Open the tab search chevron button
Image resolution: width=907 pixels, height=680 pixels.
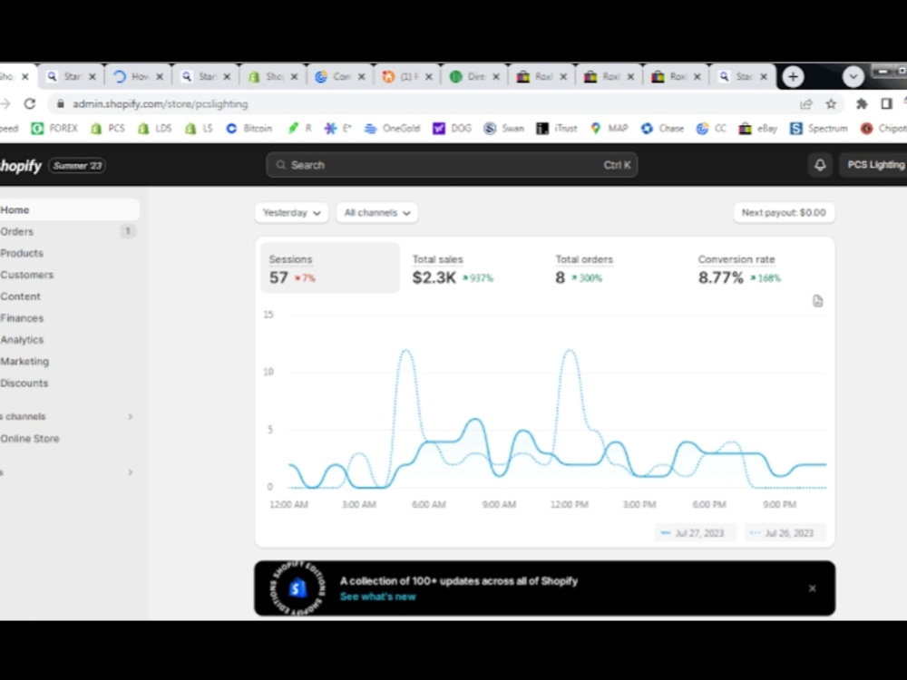click(853, 76)
